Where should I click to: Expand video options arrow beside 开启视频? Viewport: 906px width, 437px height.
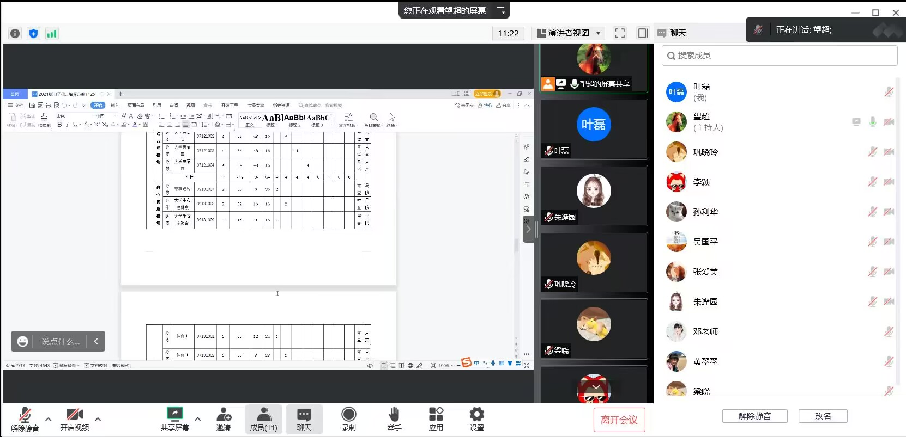point(98,419)
